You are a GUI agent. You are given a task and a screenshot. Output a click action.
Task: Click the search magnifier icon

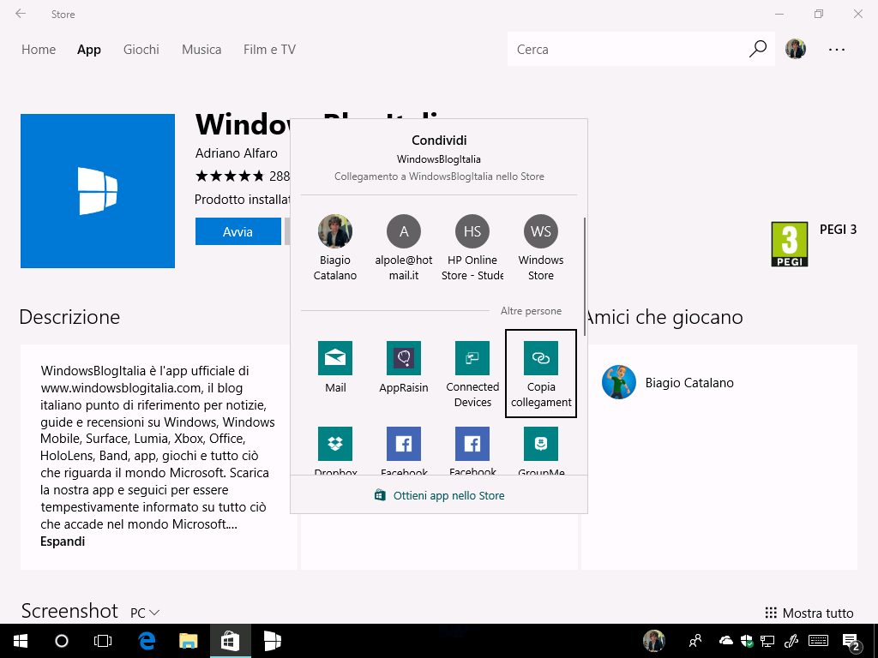758,49
